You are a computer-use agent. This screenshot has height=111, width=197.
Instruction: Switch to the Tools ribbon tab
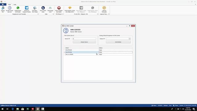pos(15,4)
